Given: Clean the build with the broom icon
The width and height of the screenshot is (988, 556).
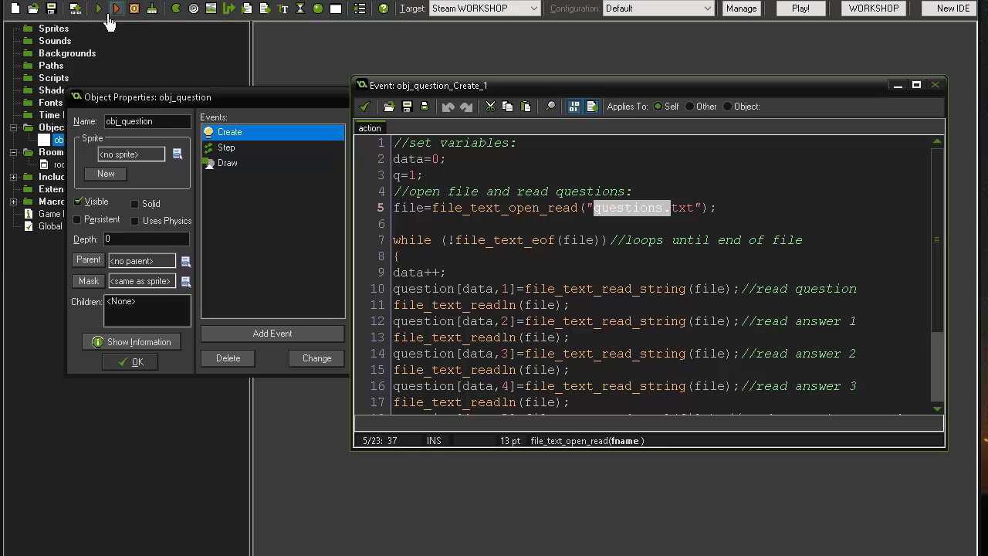Looking at the screenshot, I should 152,8.
